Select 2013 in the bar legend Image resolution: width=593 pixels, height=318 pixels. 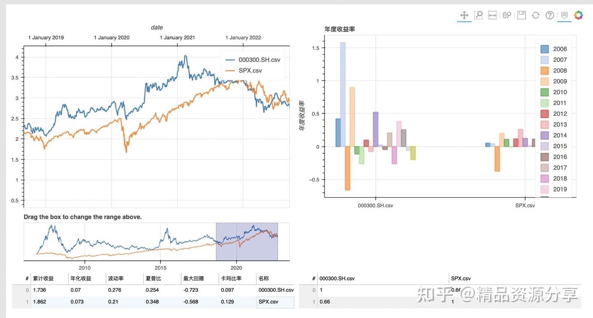pyautogui.click(x=554, y=124)
